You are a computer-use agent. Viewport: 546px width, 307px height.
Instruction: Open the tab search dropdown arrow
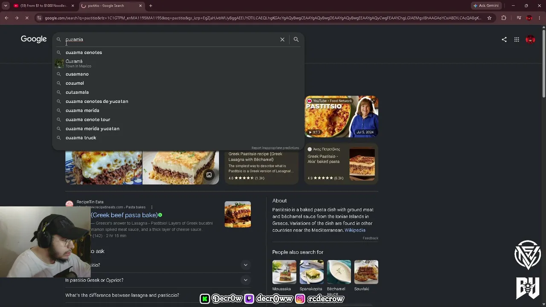point(6,6)
